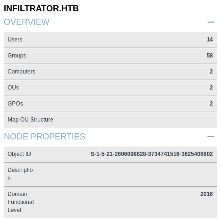220x220 pixels.
Task: Click the OVERVIEW section heading
Action: coord(26,22)
